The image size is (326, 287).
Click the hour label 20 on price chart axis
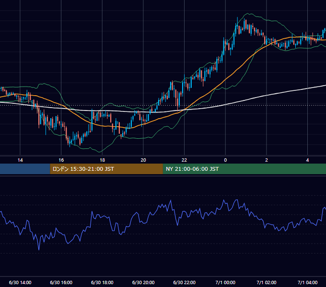[143, 160]
